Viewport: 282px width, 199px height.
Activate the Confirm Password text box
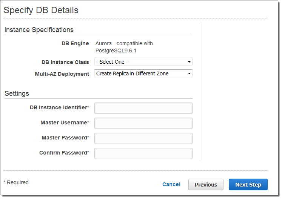tap(143, 153)
